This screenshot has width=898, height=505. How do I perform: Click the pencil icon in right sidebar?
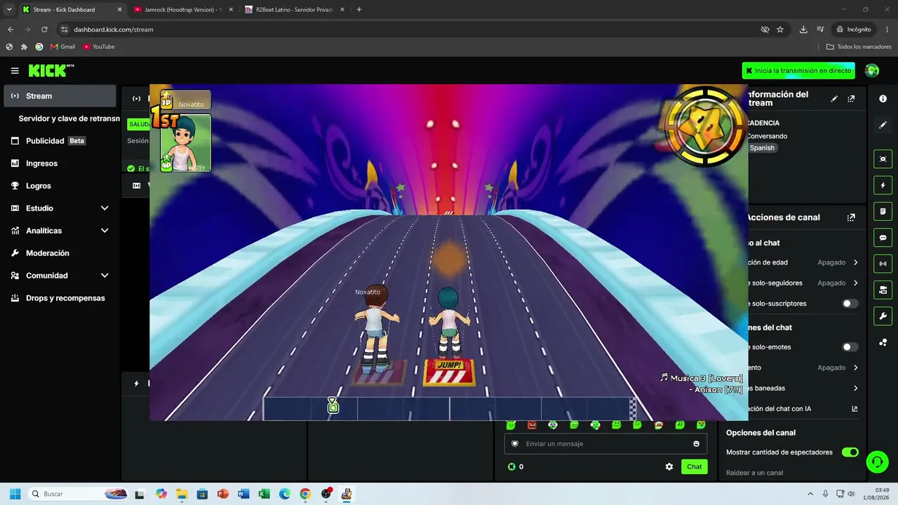pos(883,125)
